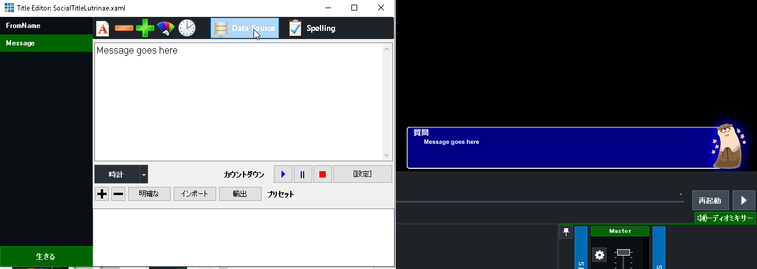Click the play button beside 再起動

pos(744,200)
